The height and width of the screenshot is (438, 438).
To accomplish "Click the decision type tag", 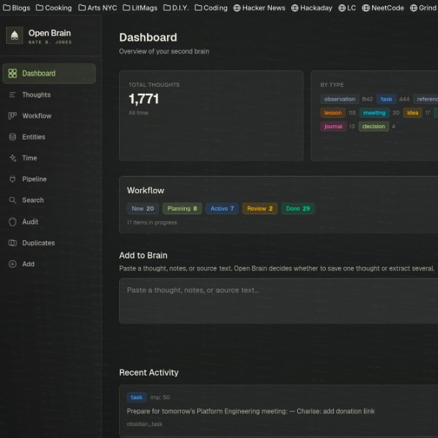I will (x=374, y=127).
